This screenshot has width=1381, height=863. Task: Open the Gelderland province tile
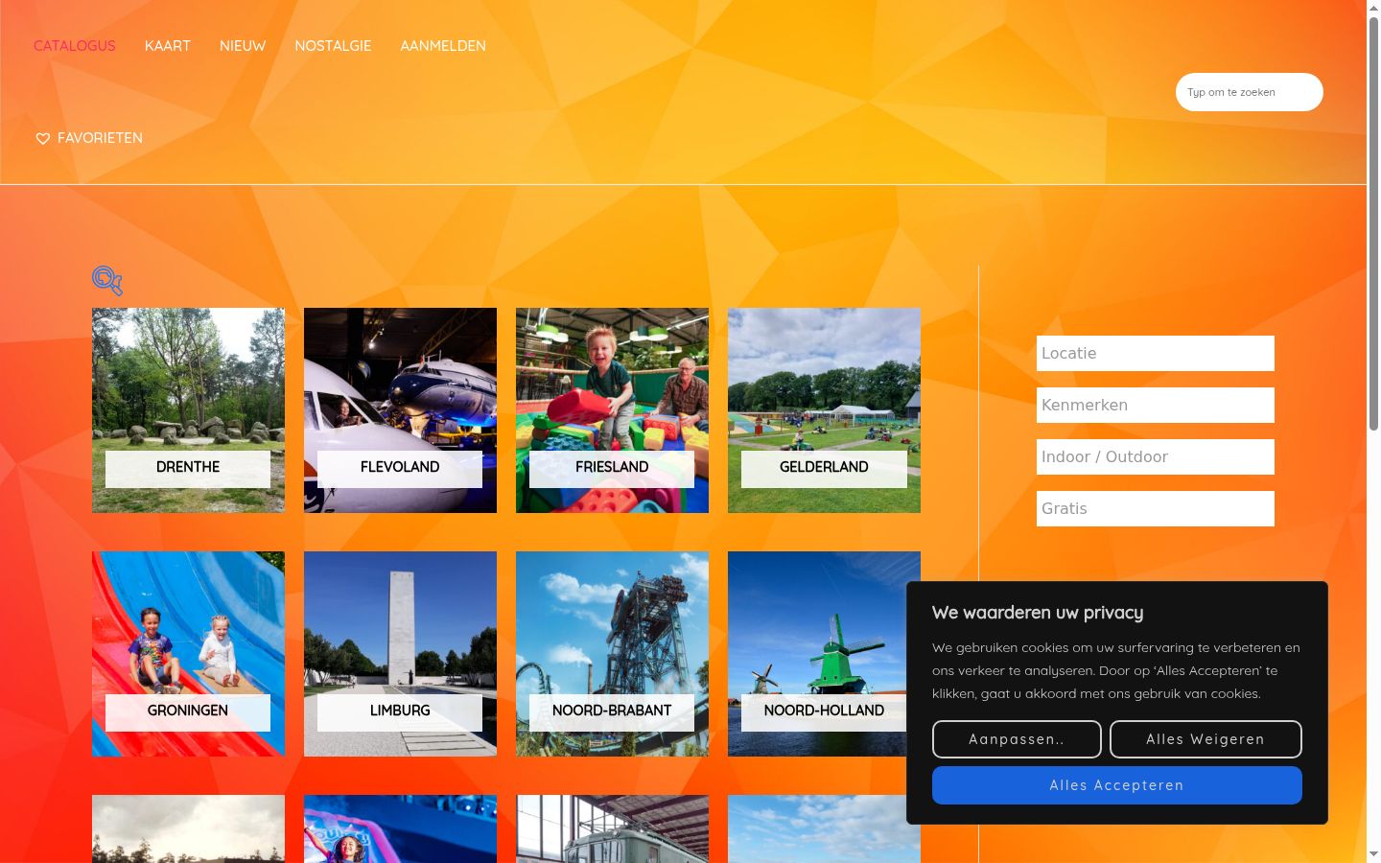click(x=824, y=410)
